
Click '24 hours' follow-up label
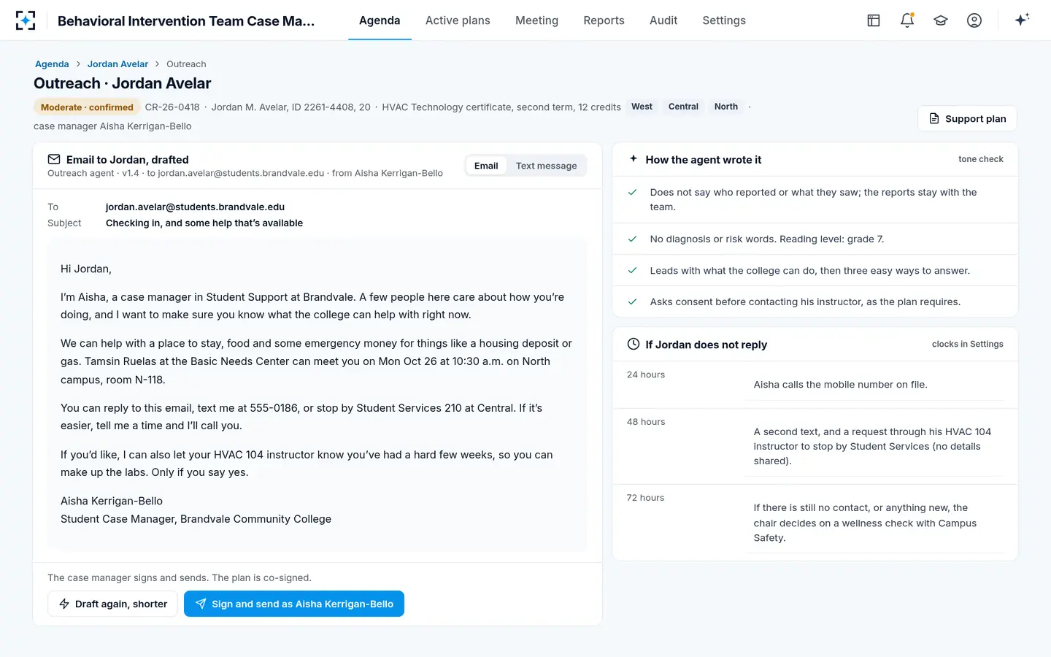pyautogui.click(x=646, y=375)
